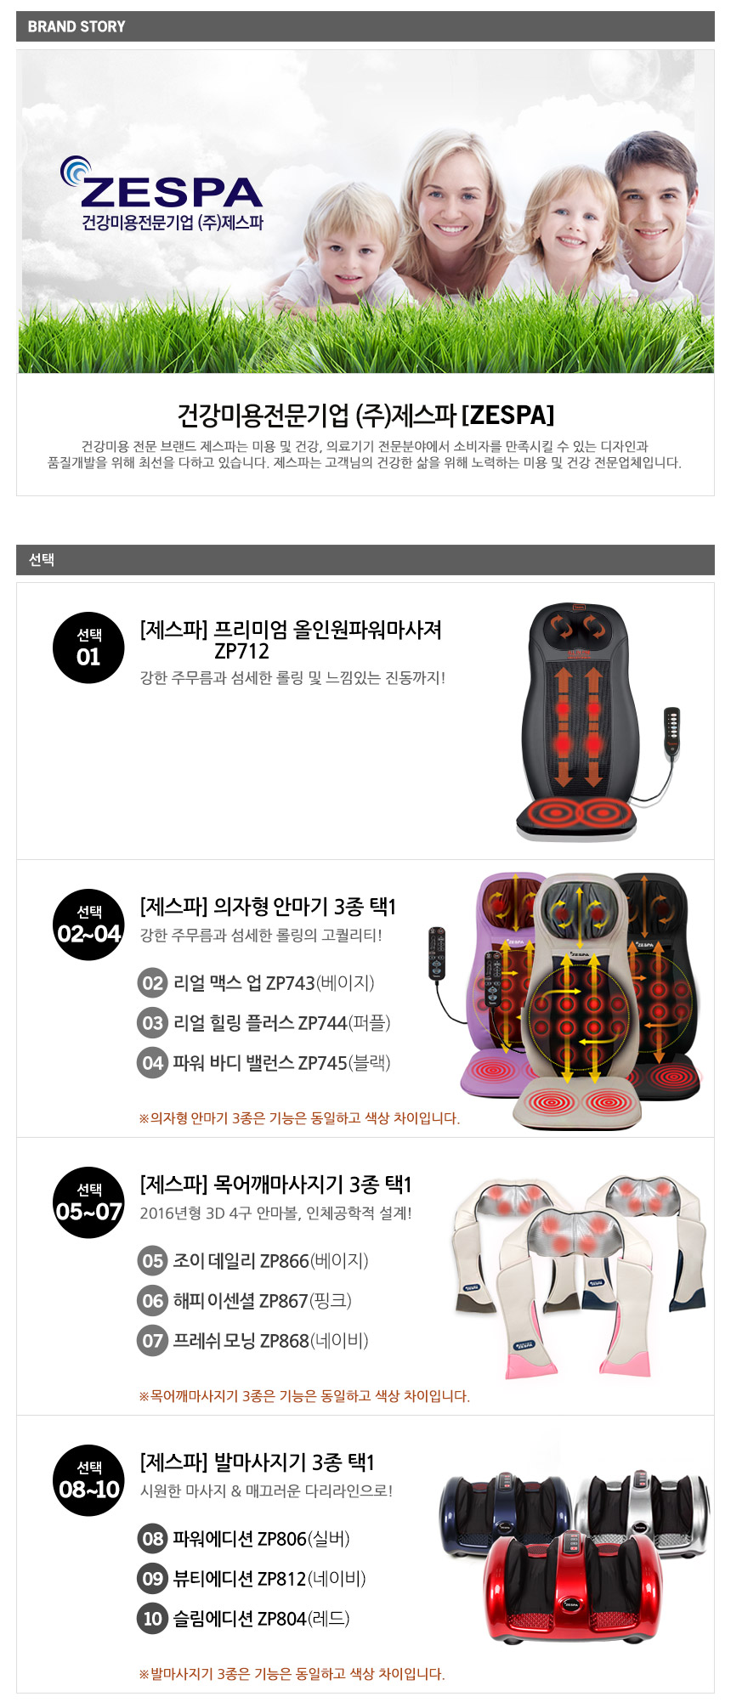Select the black 선택 01 circle badge
Viewport: 731px width, 1708px height.
[x=88, y=648]
